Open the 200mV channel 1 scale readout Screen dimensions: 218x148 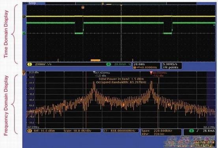pos(43,64)
